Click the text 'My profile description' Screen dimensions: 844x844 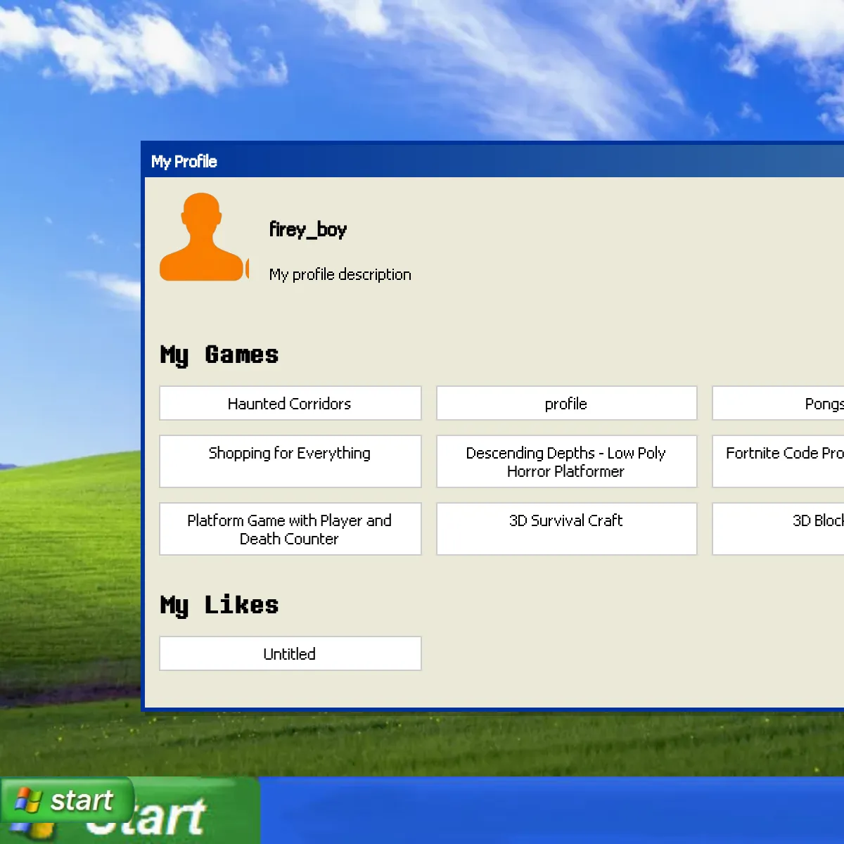click(340, 274)
